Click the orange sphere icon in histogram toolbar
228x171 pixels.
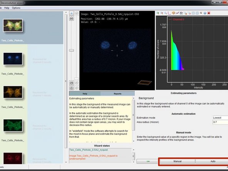[173, 13]
